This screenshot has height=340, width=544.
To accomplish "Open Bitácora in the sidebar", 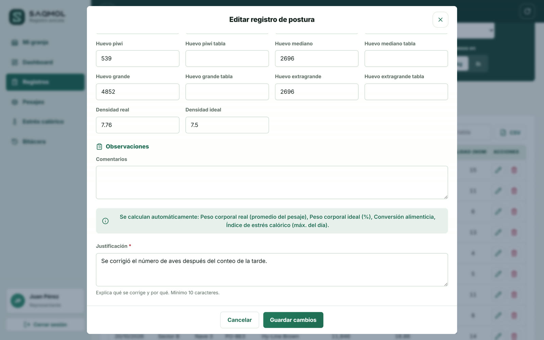I will click(45, 141).
